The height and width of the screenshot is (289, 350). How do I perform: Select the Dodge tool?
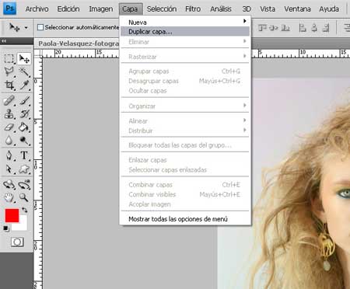pyautogui.click(x=24, y=140)
